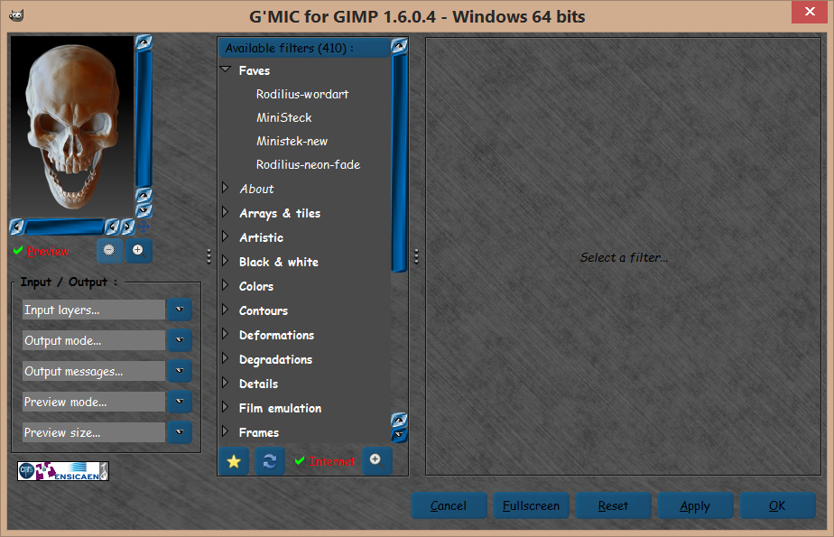Click the preview vertical scrollbar up arrow

(x=144, y=42)
